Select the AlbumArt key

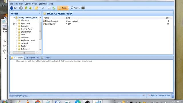click(25, 20)
